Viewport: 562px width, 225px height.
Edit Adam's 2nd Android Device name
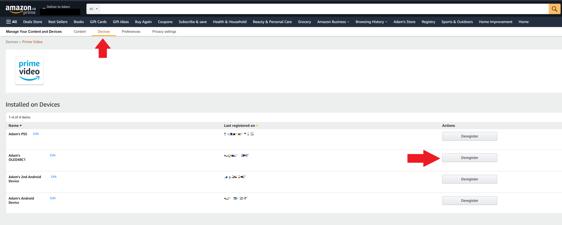coord(54,177)
